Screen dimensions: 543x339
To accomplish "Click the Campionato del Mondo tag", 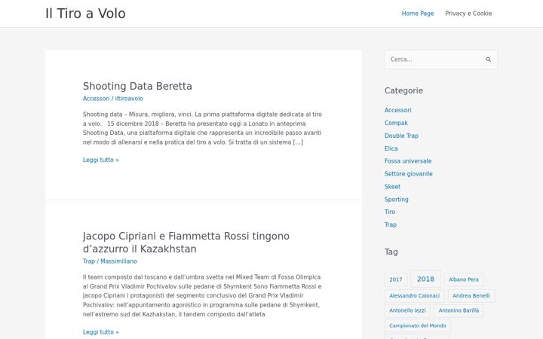I will pyautogui.click(x=418, y=325).
